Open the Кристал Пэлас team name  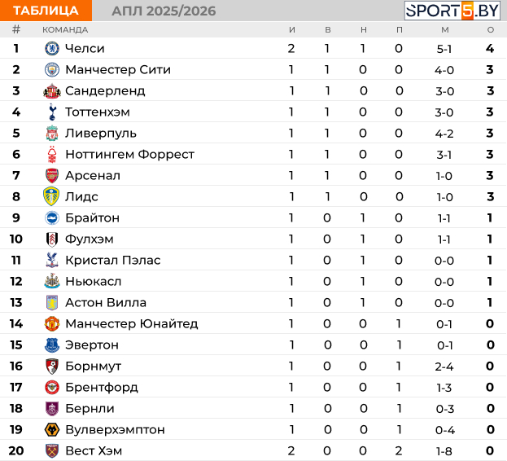[x=113, y=260]
